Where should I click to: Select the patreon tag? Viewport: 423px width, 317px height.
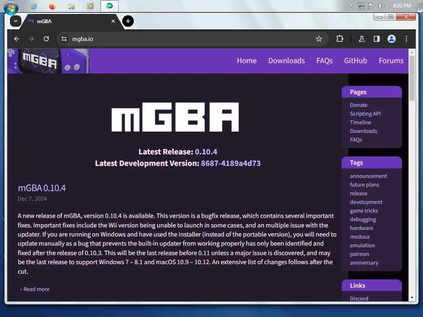point(359,254)
